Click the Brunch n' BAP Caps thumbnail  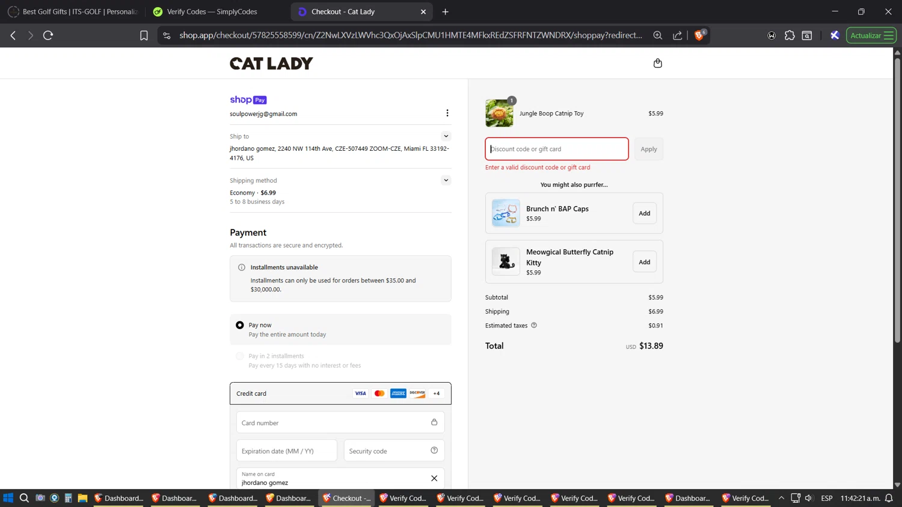point(506,213)
